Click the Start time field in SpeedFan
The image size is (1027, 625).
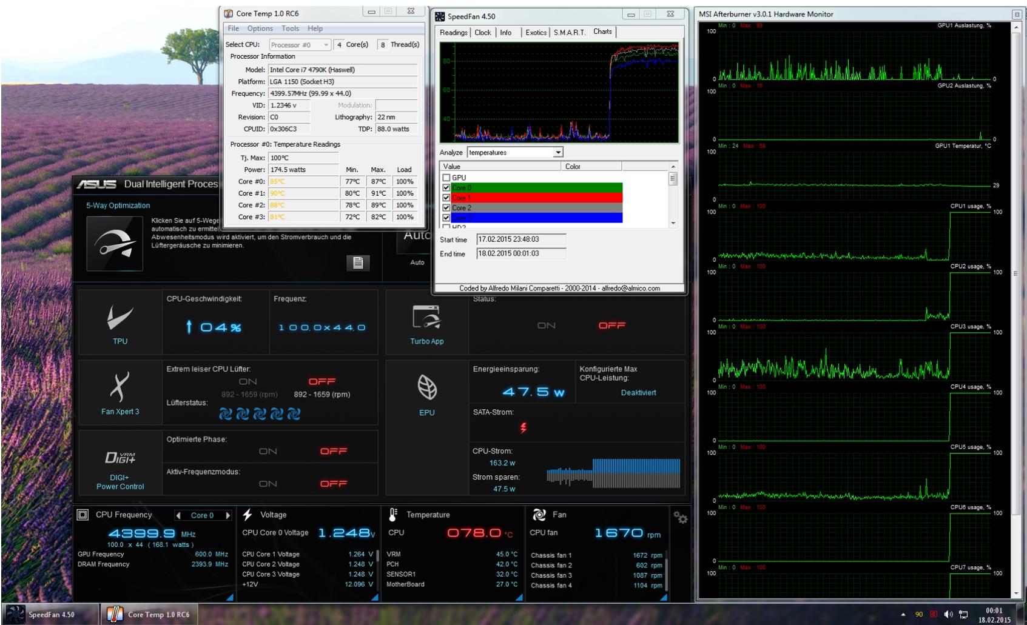click(x=521, y=239)
